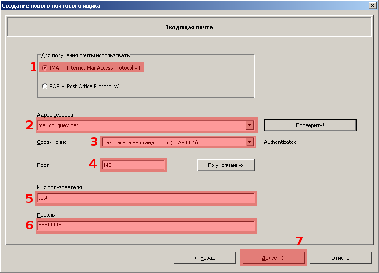This screenshot has width=379, height=273.
Task: Click the Соединение label
Action: click(x=53, y=142)
